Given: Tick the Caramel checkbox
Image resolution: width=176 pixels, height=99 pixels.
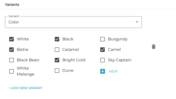Looking at the screenshot, I should [x=57, y=50].
